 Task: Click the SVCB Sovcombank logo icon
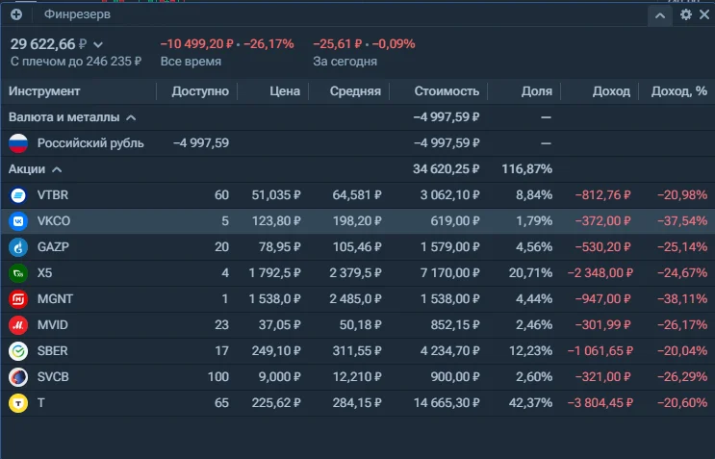(x=18, y=377)
